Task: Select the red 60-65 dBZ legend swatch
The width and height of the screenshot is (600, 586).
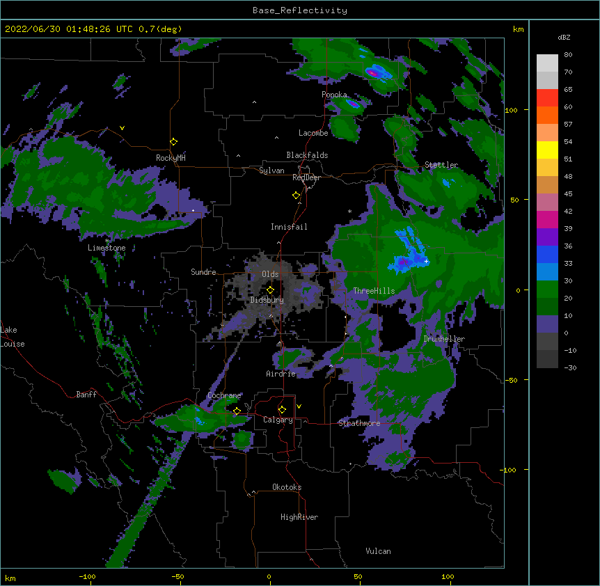Action: [x=547, y=98]
